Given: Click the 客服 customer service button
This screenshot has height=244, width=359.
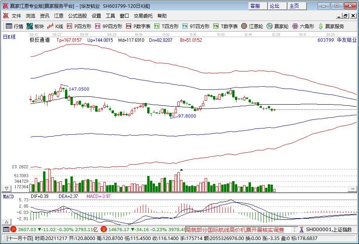Looking at the screenshot, I should (258, 6).
